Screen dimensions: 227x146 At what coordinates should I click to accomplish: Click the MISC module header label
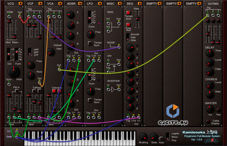point(110,3)
